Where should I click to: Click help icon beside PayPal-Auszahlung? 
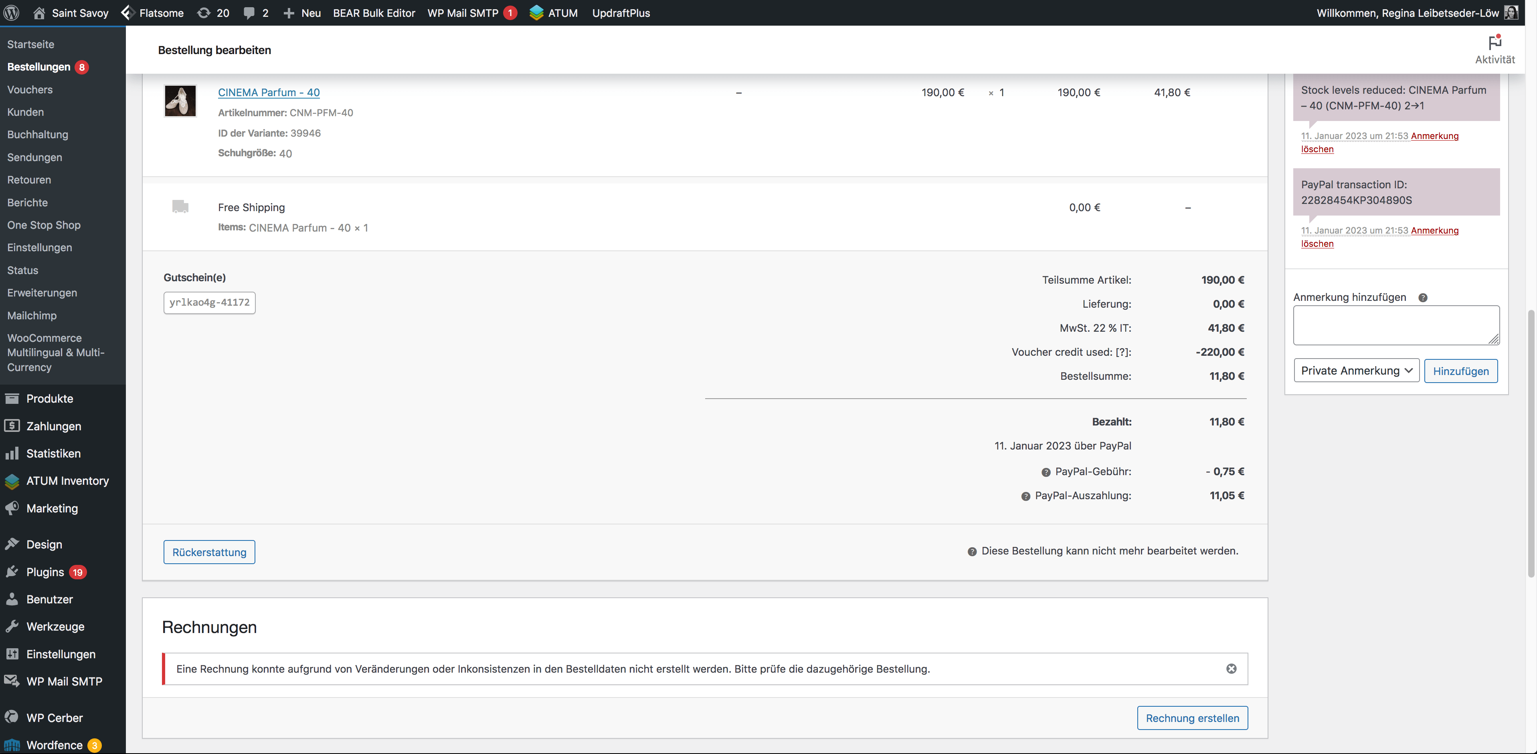click(1025, 496)
